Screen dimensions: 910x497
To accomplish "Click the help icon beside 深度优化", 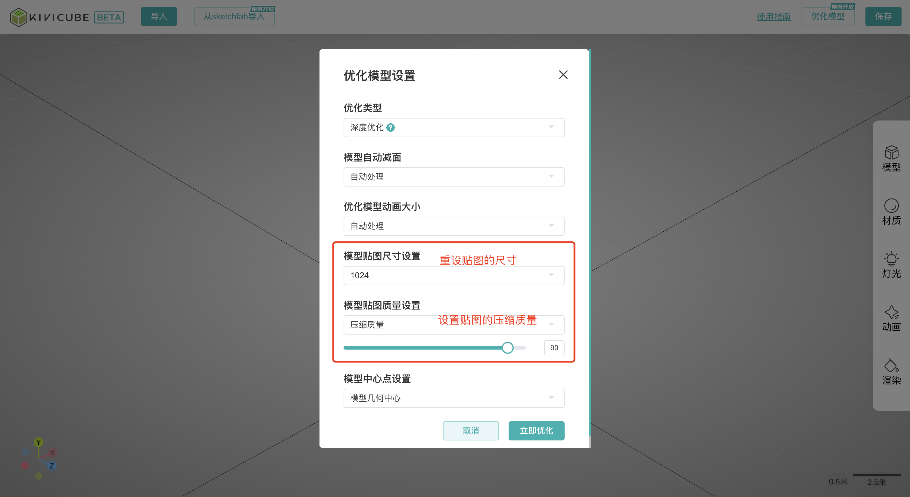I will coord(390,128).
